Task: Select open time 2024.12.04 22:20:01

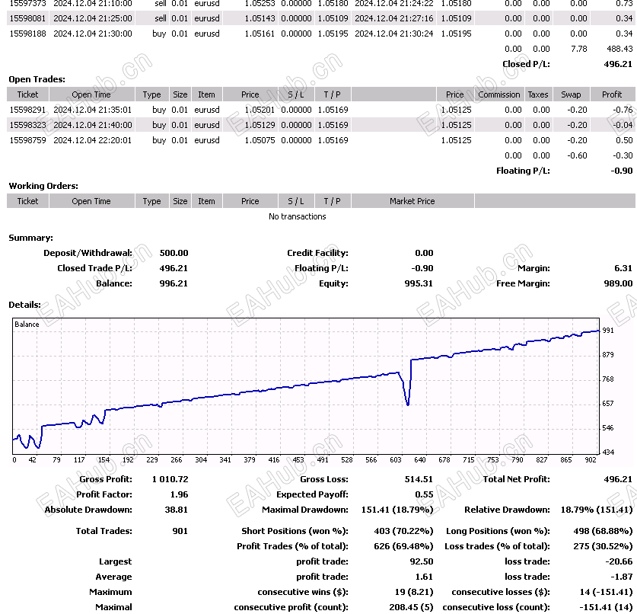Action: coord(93,140)
